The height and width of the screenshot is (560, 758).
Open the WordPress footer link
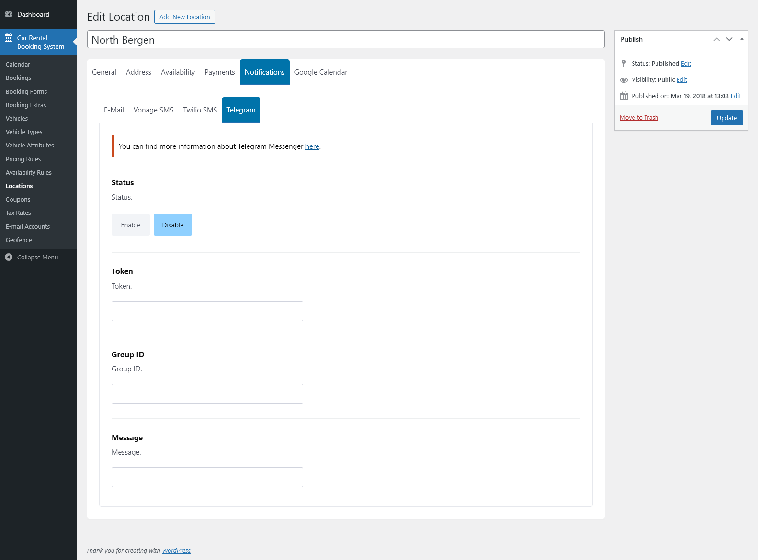pos(176,551)
